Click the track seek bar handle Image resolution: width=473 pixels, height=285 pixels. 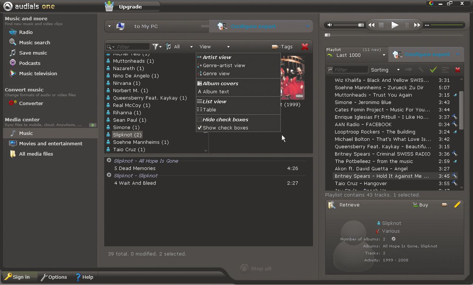coord(327,35)
